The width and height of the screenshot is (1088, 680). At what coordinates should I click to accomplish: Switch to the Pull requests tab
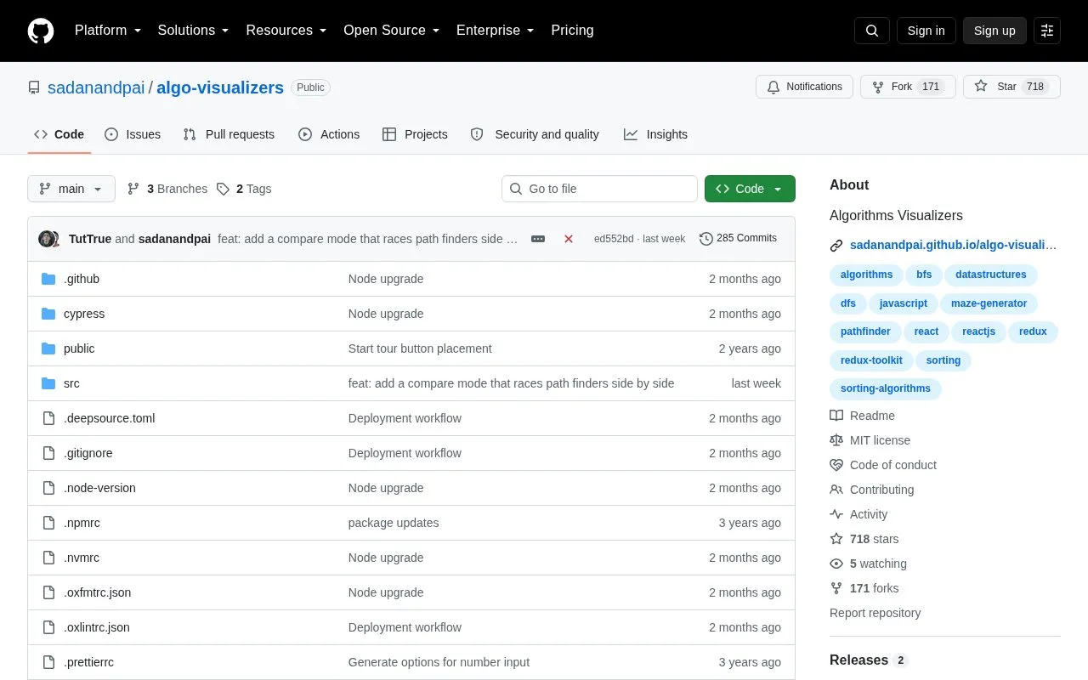coord(229,134)
